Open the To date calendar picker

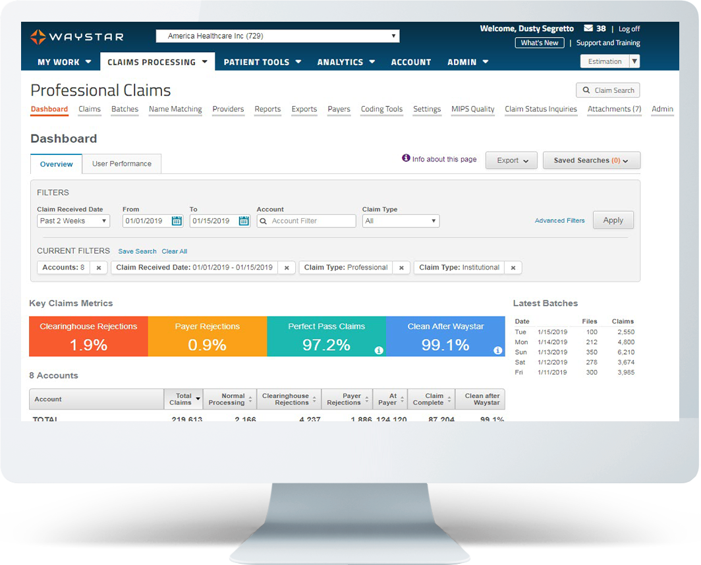click(244, 221)
